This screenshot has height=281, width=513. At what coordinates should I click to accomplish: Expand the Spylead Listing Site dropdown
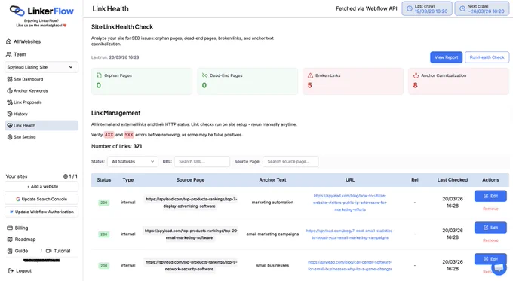(41, 67)
